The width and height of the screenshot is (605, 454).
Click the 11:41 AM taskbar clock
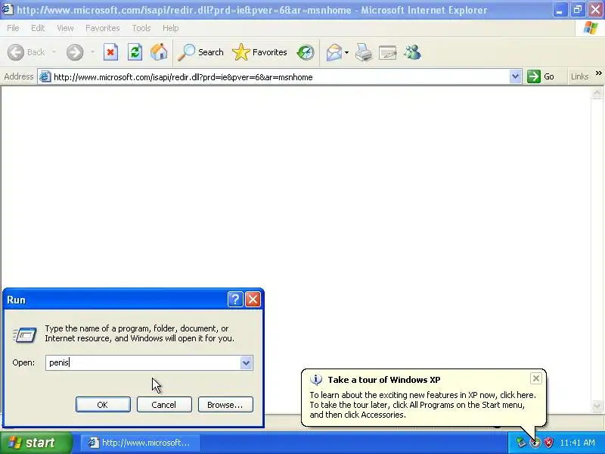point(577,443)
